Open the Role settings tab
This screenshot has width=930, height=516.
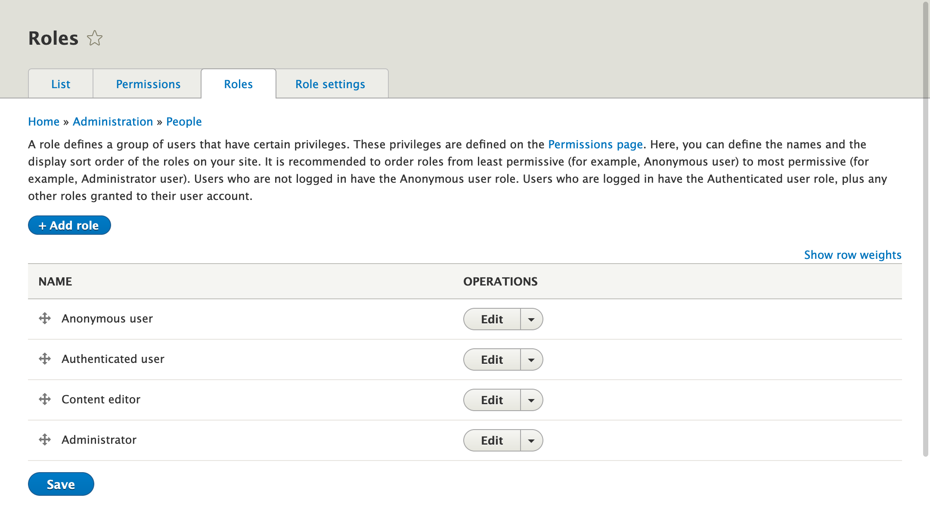tap(330, 84)
